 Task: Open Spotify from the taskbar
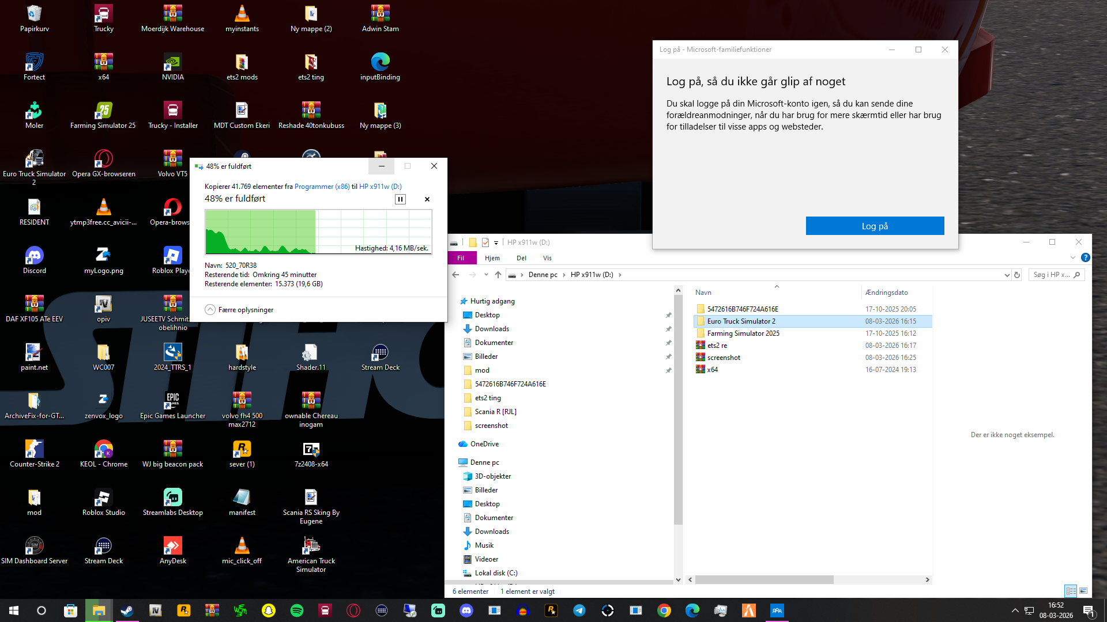click(x=297, y=610)
